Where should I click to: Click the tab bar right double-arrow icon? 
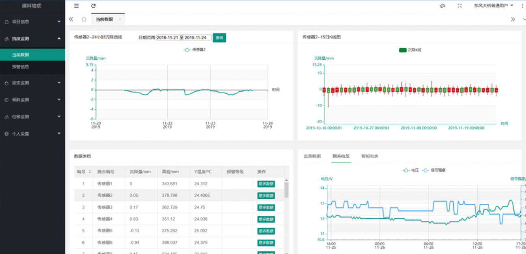click(513, 19)
